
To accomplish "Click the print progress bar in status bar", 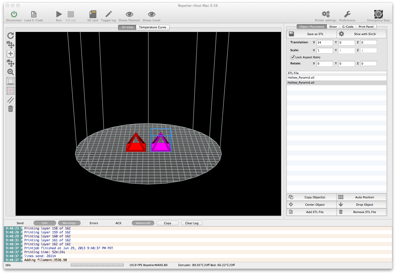I will point(97,265).
